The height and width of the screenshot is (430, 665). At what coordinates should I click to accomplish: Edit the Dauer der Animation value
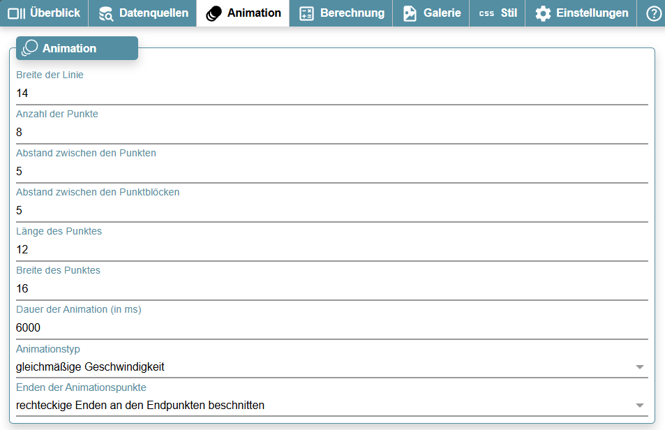(331, 327)
